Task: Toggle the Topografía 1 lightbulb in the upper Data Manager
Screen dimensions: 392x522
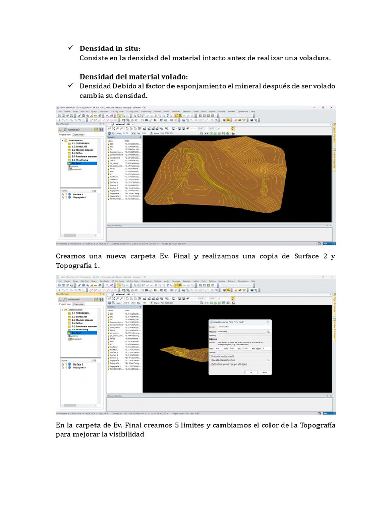Action: [x=66, y=197]
